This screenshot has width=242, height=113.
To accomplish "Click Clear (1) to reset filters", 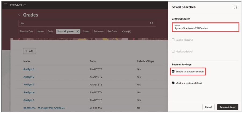I will (x=127, y=32).
